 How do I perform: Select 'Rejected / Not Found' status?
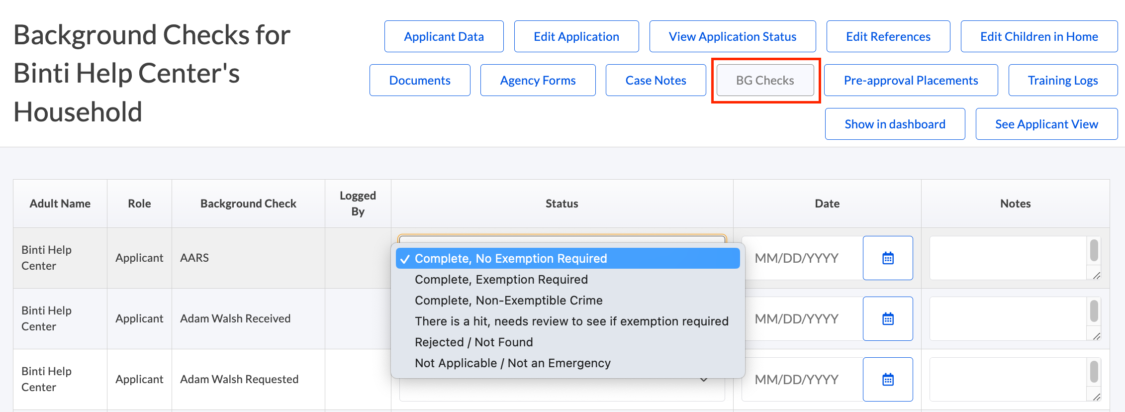[x=473, y=342]
